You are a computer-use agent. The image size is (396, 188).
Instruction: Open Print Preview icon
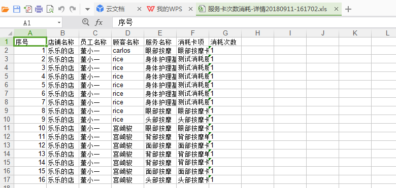pos(50,10)
